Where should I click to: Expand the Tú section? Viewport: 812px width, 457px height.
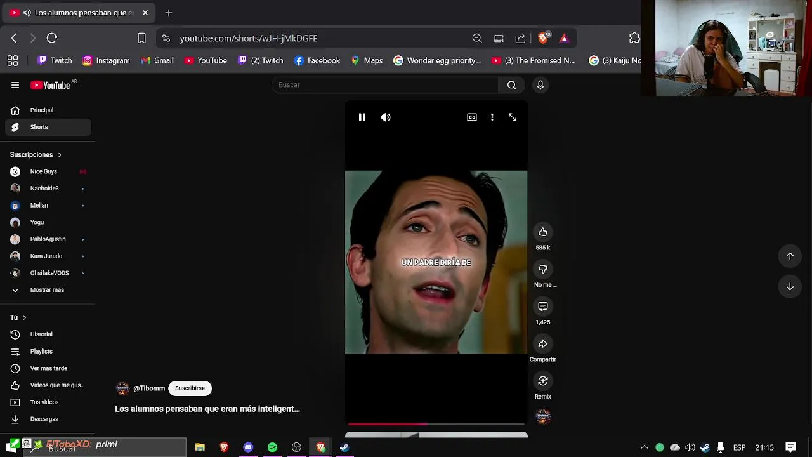click(x=18, y=317)
